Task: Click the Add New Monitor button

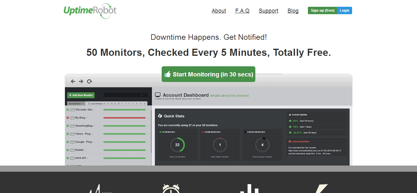Action: pos(81,95)
